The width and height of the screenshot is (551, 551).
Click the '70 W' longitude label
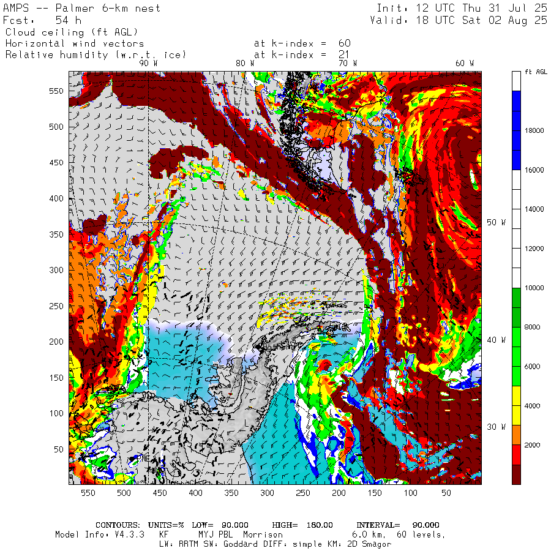pos(348,63)
